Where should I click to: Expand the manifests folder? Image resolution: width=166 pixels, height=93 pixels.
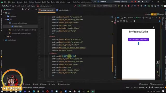[x=6, y=16]
